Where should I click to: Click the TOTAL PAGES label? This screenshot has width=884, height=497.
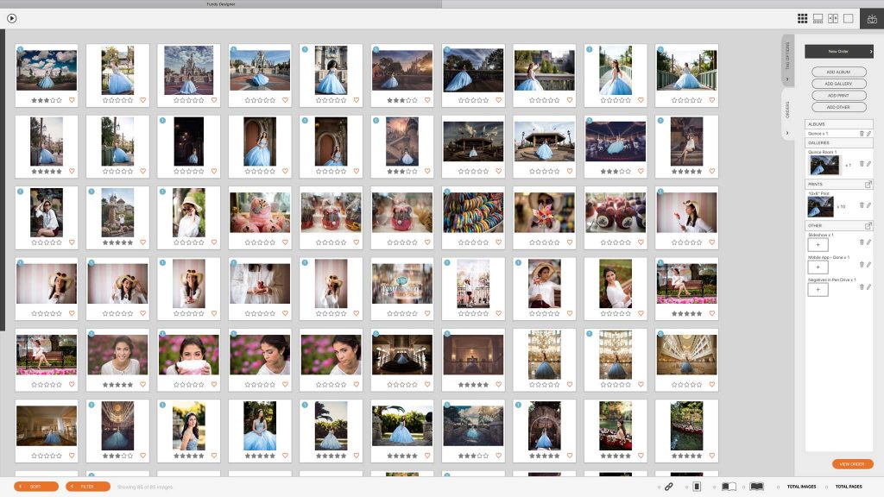[849, 487]
